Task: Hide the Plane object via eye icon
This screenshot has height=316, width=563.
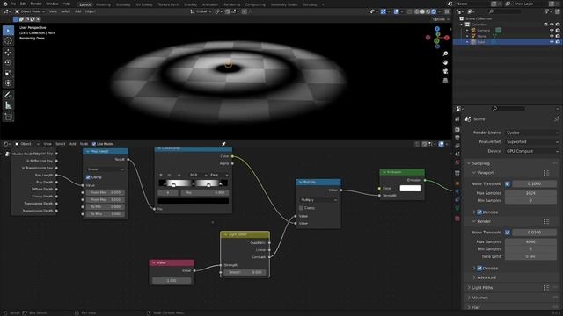Action: 552,36
